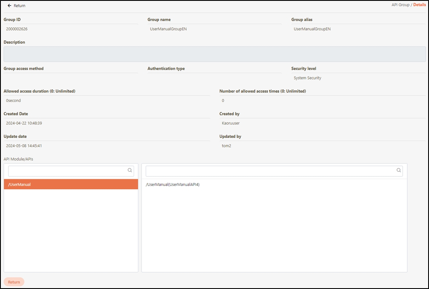Click the Group alias value field
The height and width of the screenshot is (289, 429).
tap(312, 29)
